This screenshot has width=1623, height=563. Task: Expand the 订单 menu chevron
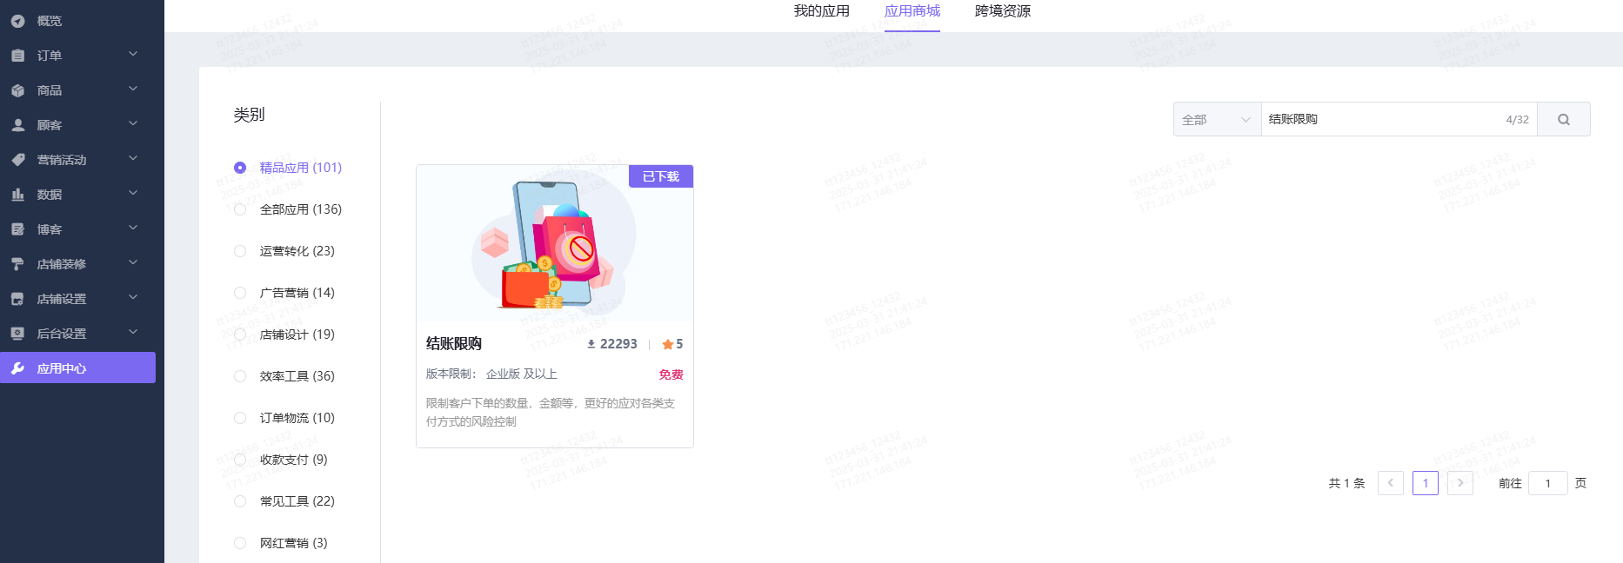(133, 54)
